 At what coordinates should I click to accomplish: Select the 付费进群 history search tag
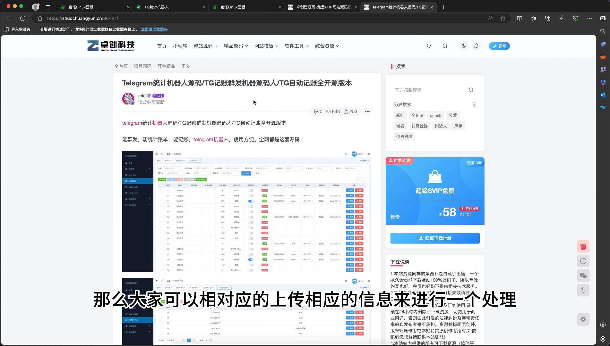[x=404, y=136]
